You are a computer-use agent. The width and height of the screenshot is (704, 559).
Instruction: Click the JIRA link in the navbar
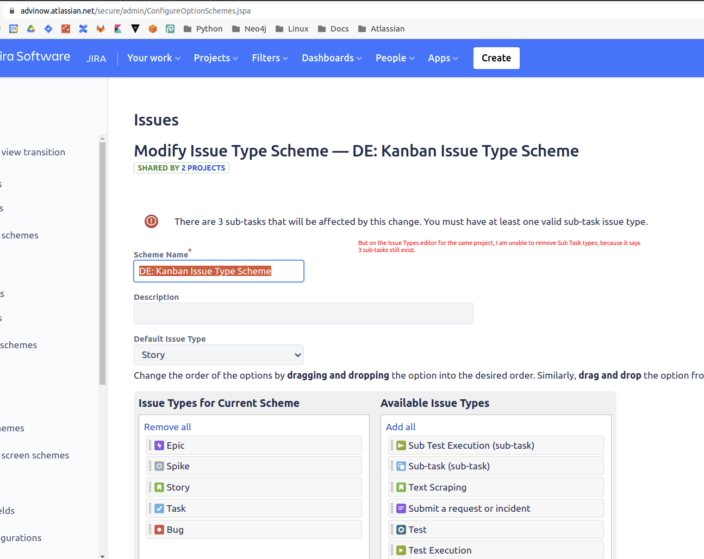[96, 59]
